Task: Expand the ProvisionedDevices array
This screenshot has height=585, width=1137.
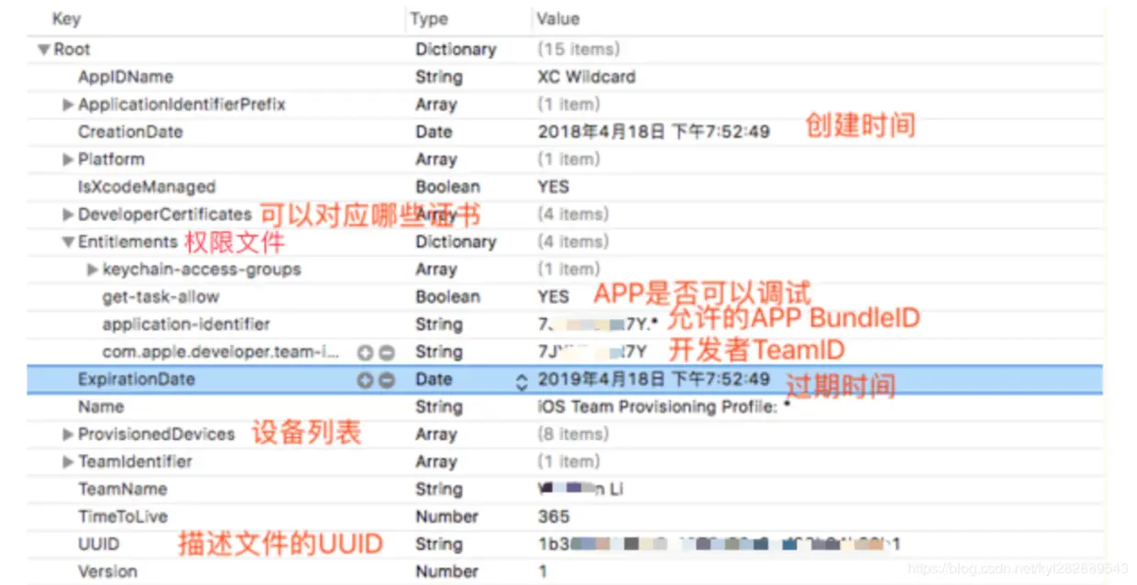Action: tap(68, 435)
